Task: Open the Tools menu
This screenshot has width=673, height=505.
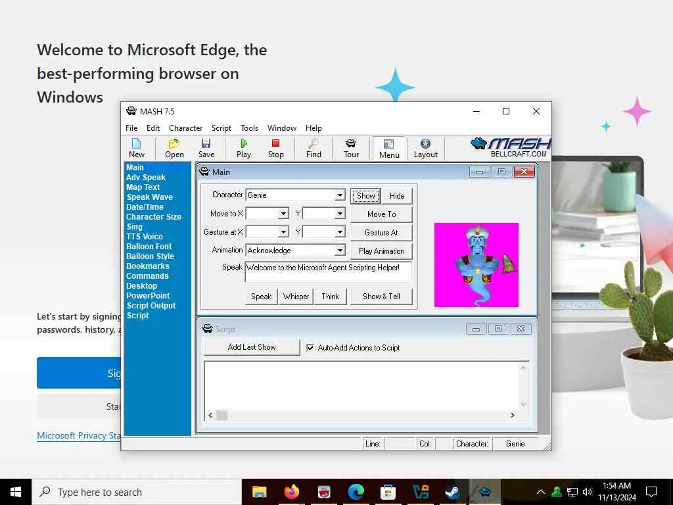Action: point(249,128)
